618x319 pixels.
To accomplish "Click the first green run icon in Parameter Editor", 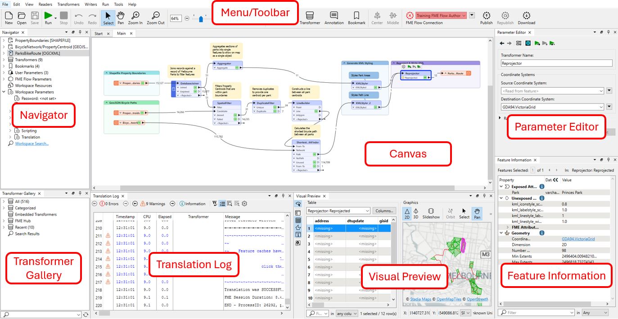I will click(x=537, y=43).
